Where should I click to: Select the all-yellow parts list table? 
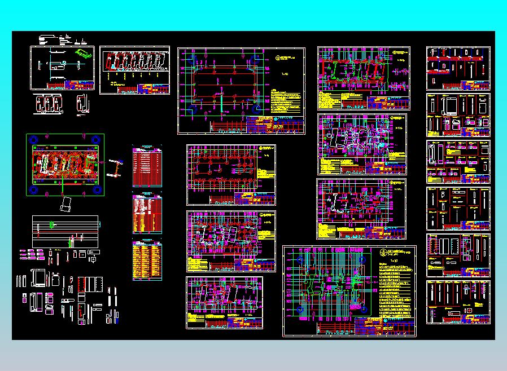tap(147, 260)
